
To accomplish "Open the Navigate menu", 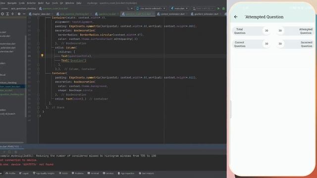I will pyautogui.click(x=12, y=3).
